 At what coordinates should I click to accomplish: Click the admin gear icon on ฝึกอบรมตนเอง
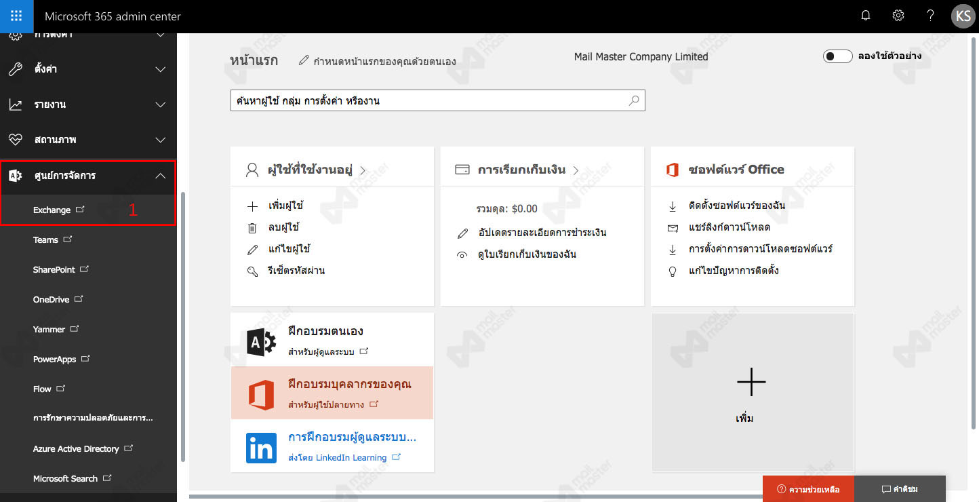(261, 341)
